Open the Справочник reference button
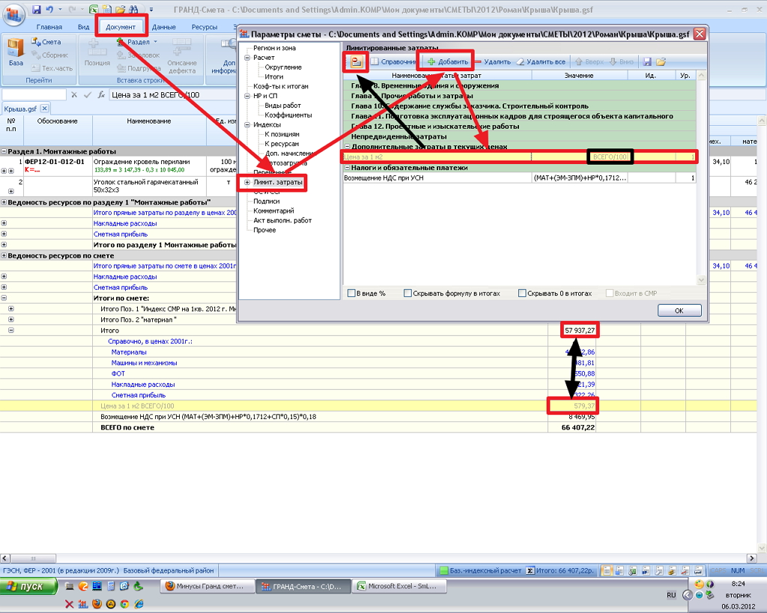 coord(392,61)
